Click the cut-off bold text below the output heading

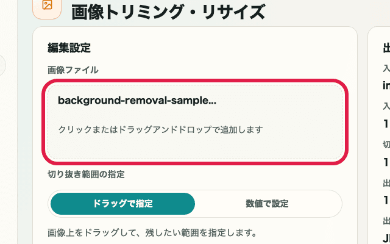386,85
